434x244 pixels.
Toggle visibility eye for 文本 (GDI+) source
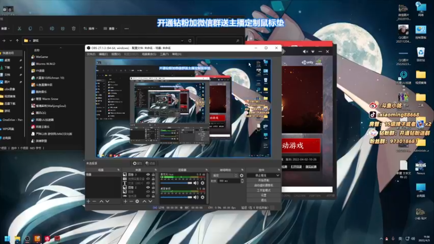(148, 183)
